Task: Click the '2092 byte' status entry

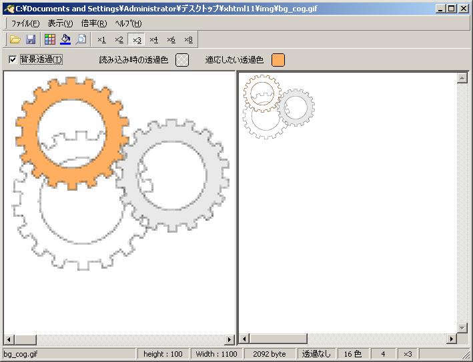Action: tap(270, 354)
